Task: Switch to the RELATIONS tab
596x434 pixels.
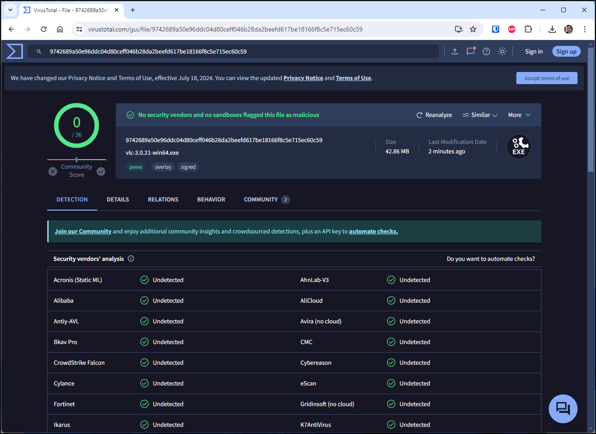Action: 163,200
